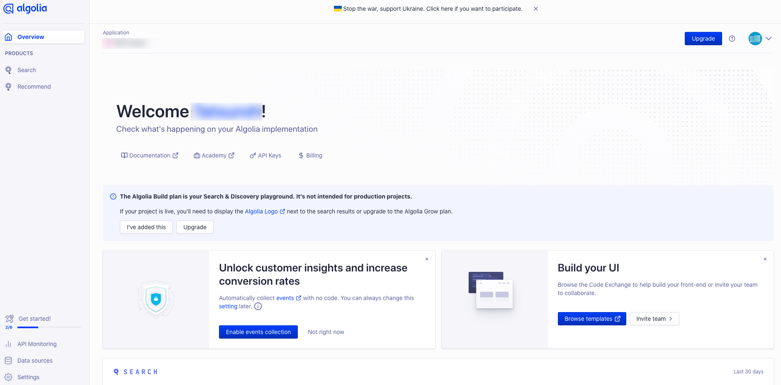Open Get started checklist
Screen dimensions: 781x385
coord(34,319)
